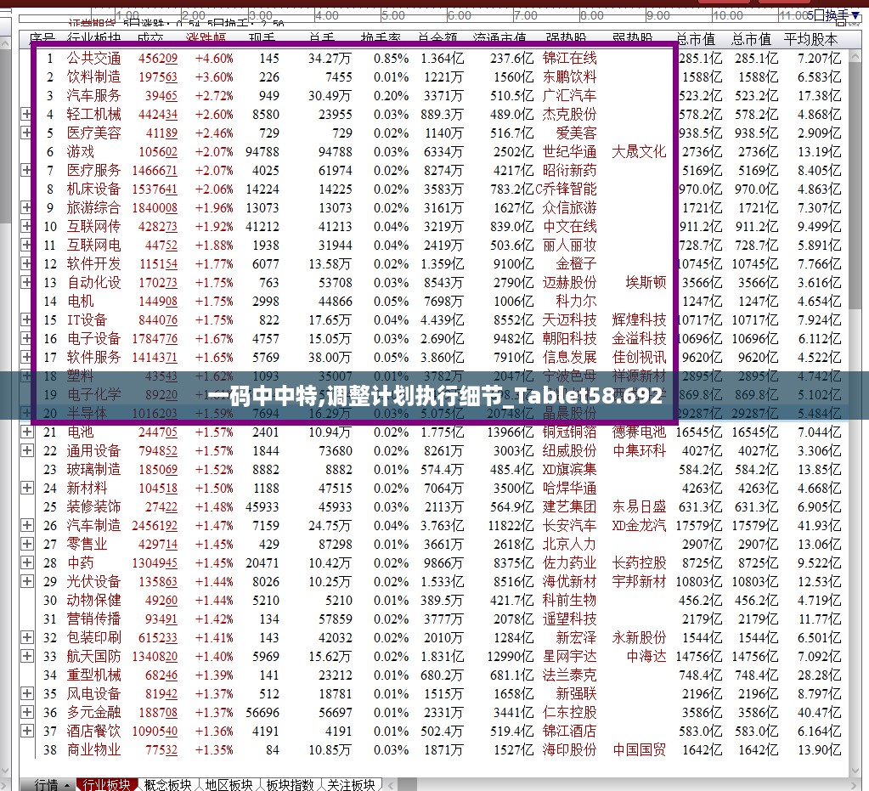Open the 行情 dropdown at bottom left
This screenshot has height=791, width=869.
point(52,784)
